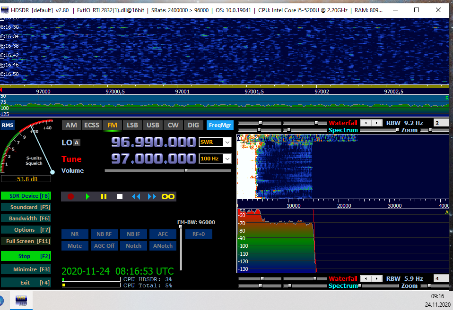This screenshot has width=453, height=310.
Task: Open the FreqMgr frequency manager
Action: coord(220,125)
